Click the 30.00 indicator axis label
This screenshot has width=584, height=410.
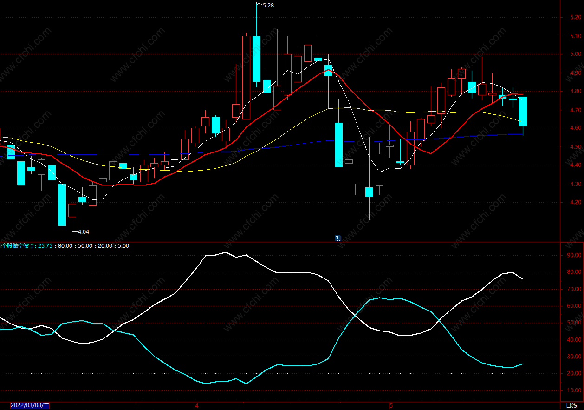(574, 357)
